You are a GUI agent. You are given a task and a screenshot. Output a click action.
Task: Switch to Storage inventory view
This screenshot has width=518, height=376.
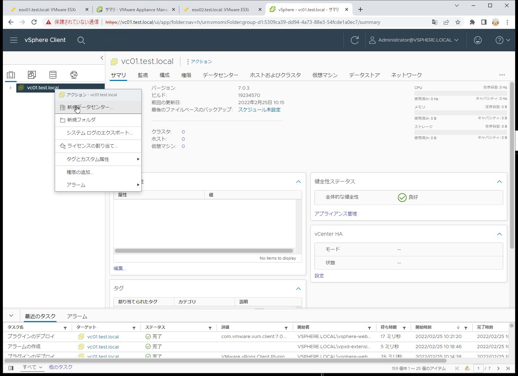point(53,75)
